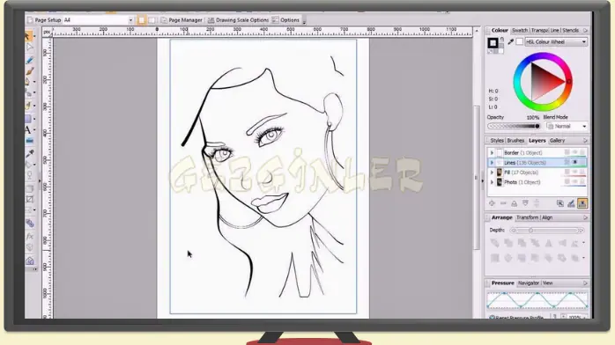The width and height of the screenshot is (615, 345).
Task: Click the delete layer minus icon
Action: pyautogui.click(x=503, y=203)
